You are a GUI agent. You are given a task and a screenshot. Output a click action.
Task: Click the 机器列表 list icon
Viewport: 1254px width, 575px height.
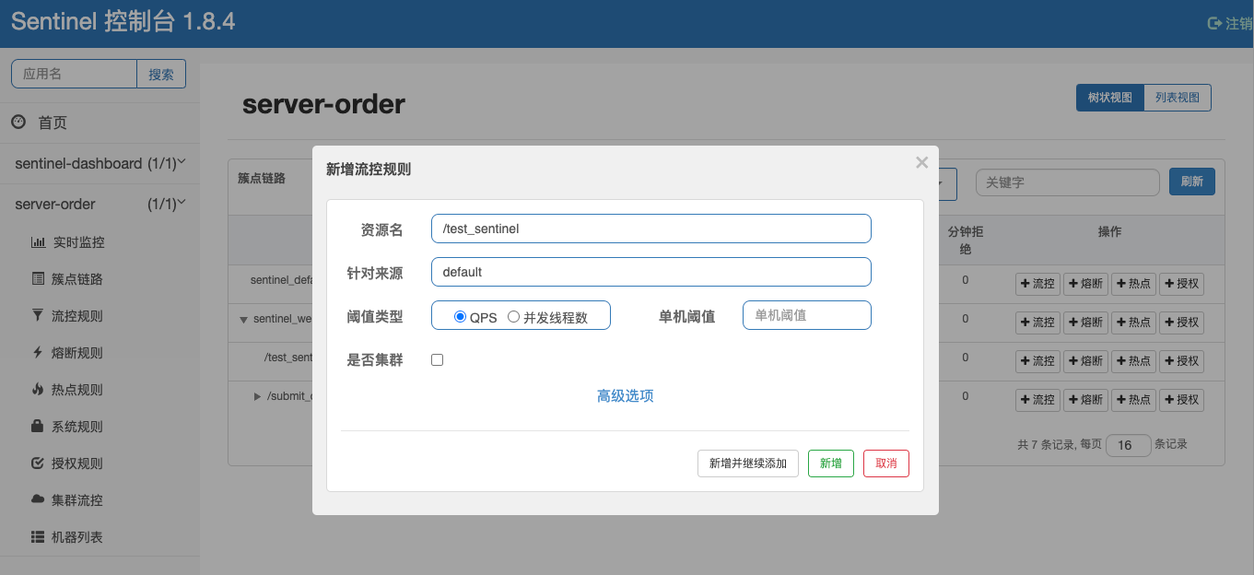click(x=38, y=537)
